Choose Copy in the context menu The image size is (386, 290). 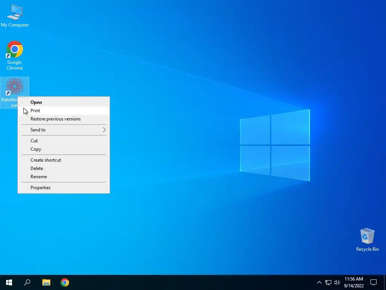[x=64, y=149]
